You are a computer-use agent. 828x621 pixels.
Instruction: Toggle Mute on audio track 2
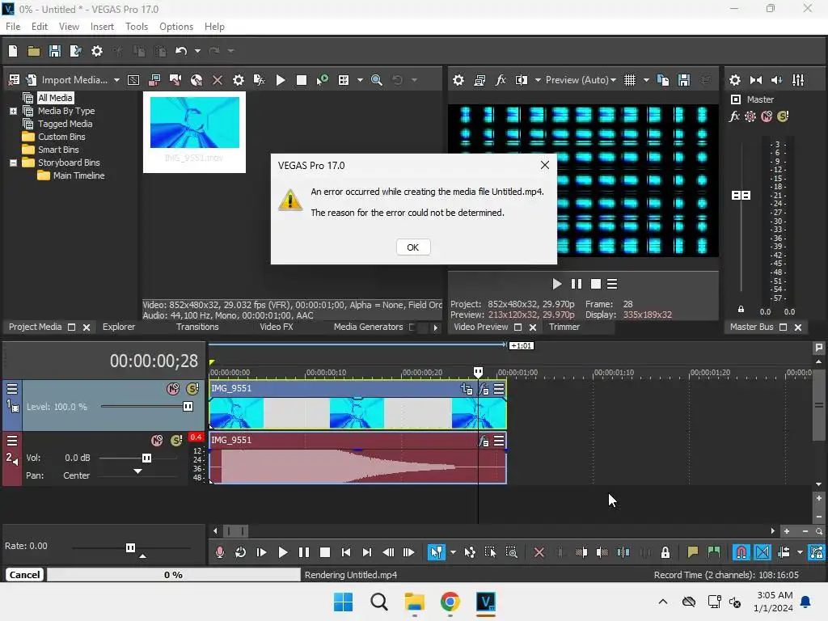[157, 441]
